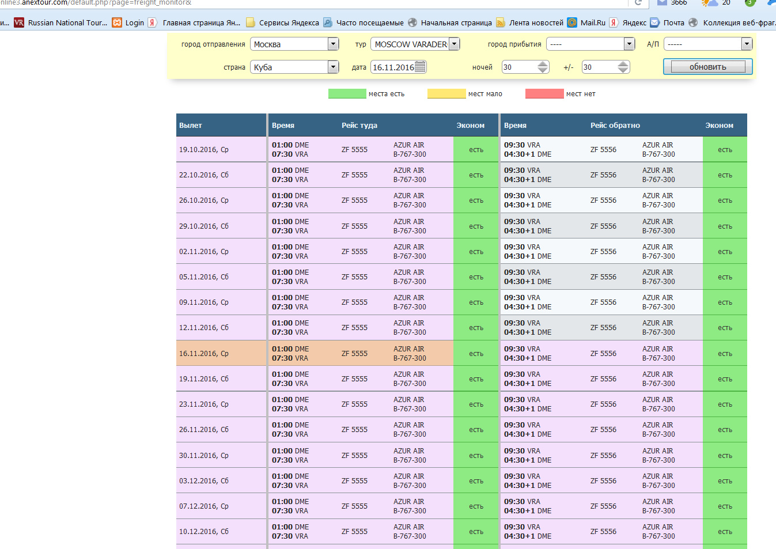Click the date field showing 16.11.2016
This screenshot has height=549, width=776.
coord(393,67)
